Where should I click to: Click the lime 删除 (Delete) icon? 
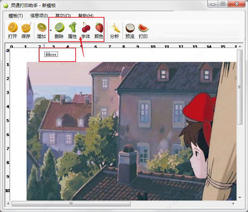pos(59,30)
